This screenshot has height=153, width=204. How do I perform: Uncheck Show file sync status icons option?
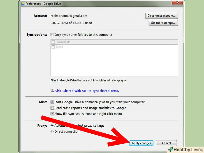(52, 114)
